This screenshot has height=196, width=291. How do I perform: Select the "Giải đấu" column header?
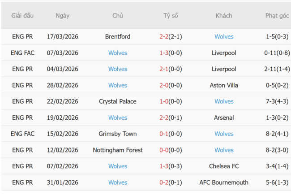22,16
